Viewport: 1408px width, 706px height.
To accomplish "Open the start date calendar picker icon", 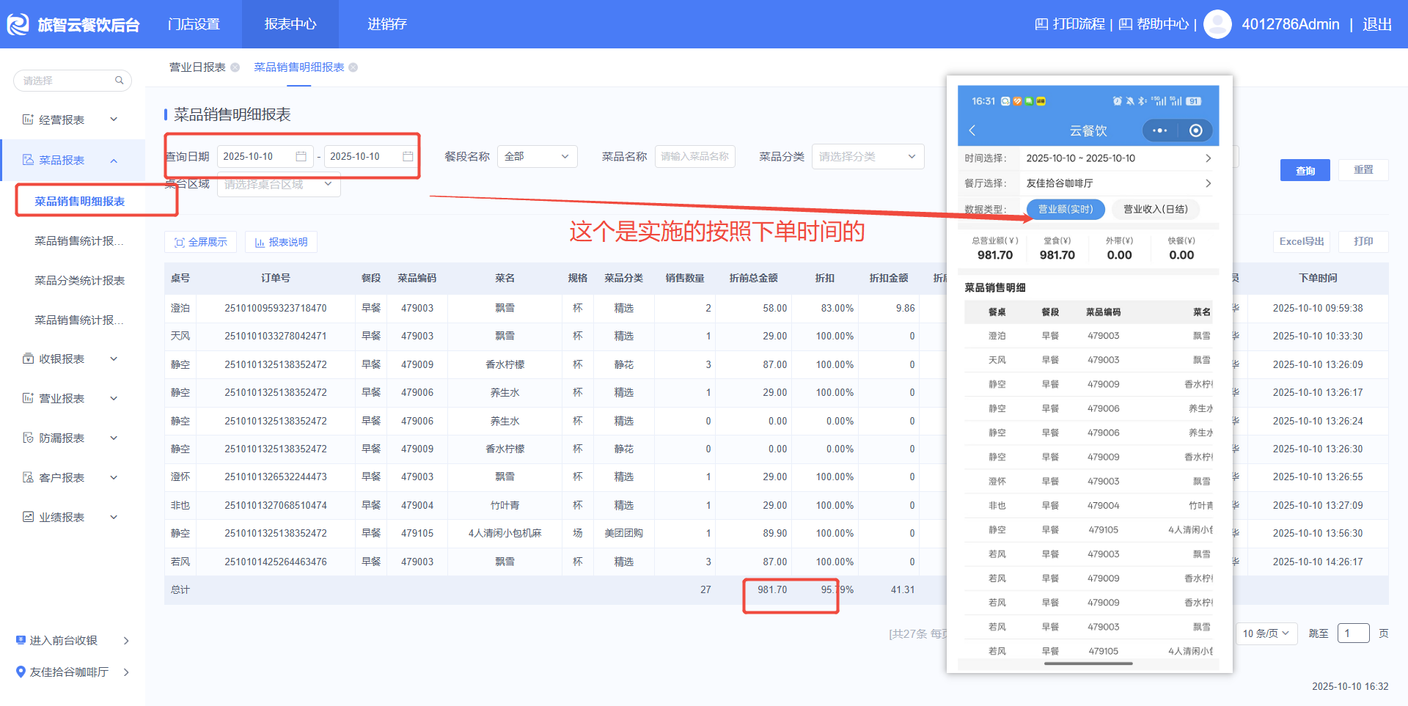I will (x=301, y=156).
